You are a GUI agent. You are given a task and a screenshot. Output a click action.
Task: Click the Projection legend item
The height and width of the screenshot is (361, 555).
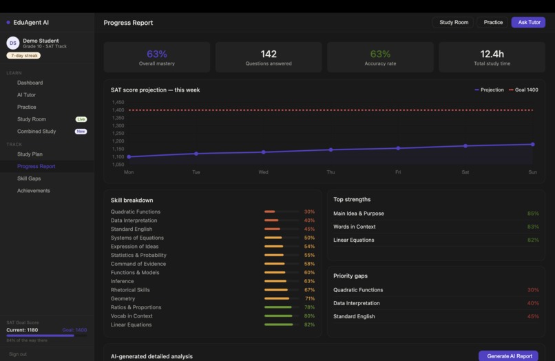click(489, 90)
